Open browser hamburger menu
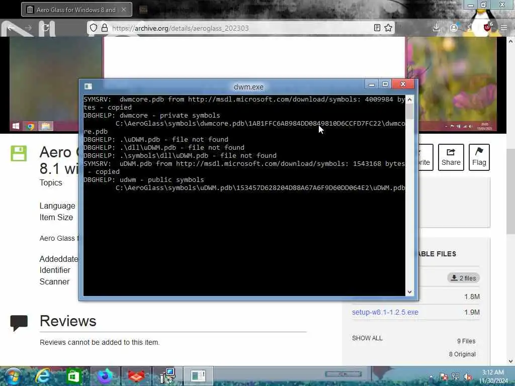This screenshot has width=515, height=386. (504, 28)
